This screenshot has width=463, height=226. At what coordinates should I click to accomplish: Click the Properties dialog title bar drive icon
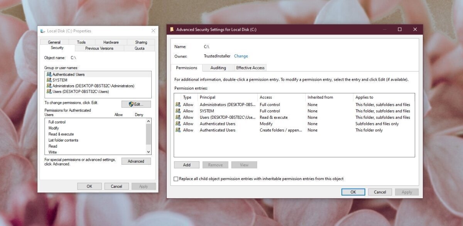point(42,31)
